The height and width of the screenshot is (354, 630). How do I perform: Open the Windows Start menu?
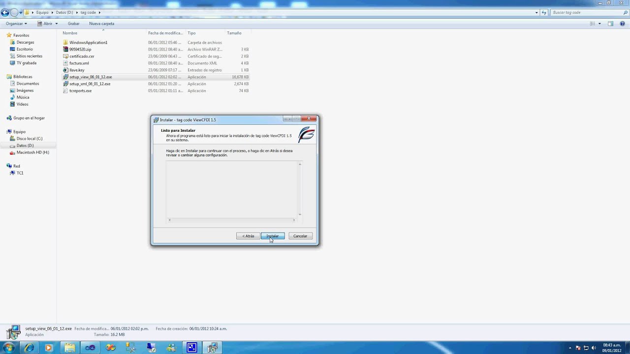tap(8, 348)
